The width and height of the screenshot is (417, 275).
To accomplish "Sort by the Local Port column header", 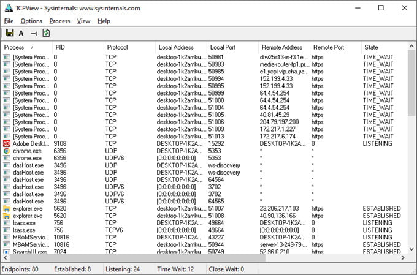I will point(232,47).
